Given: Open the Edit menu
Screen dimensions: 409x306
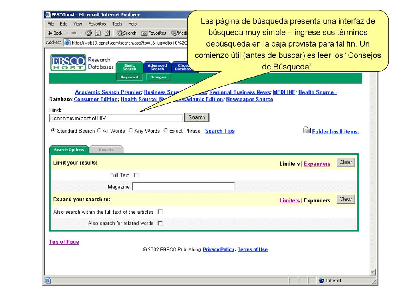Looking at the screenshot, I should point(64,24).
